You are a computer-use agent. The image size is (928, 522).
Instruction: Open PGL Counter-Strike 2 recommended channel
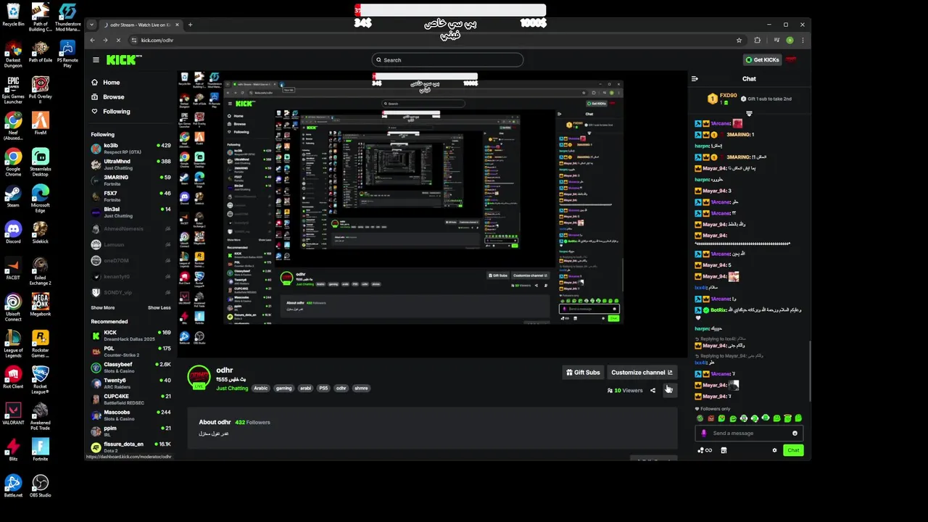click(x=131, y=352)
